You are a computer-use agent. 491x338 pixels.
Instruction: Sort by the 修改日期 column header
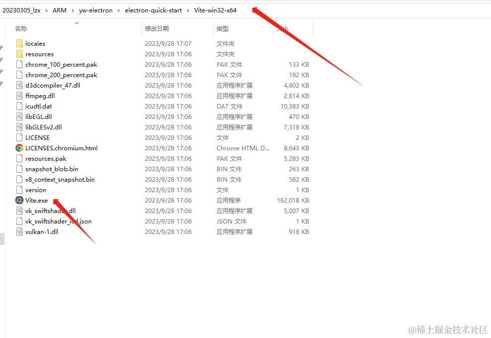click(x=157, y=28)
